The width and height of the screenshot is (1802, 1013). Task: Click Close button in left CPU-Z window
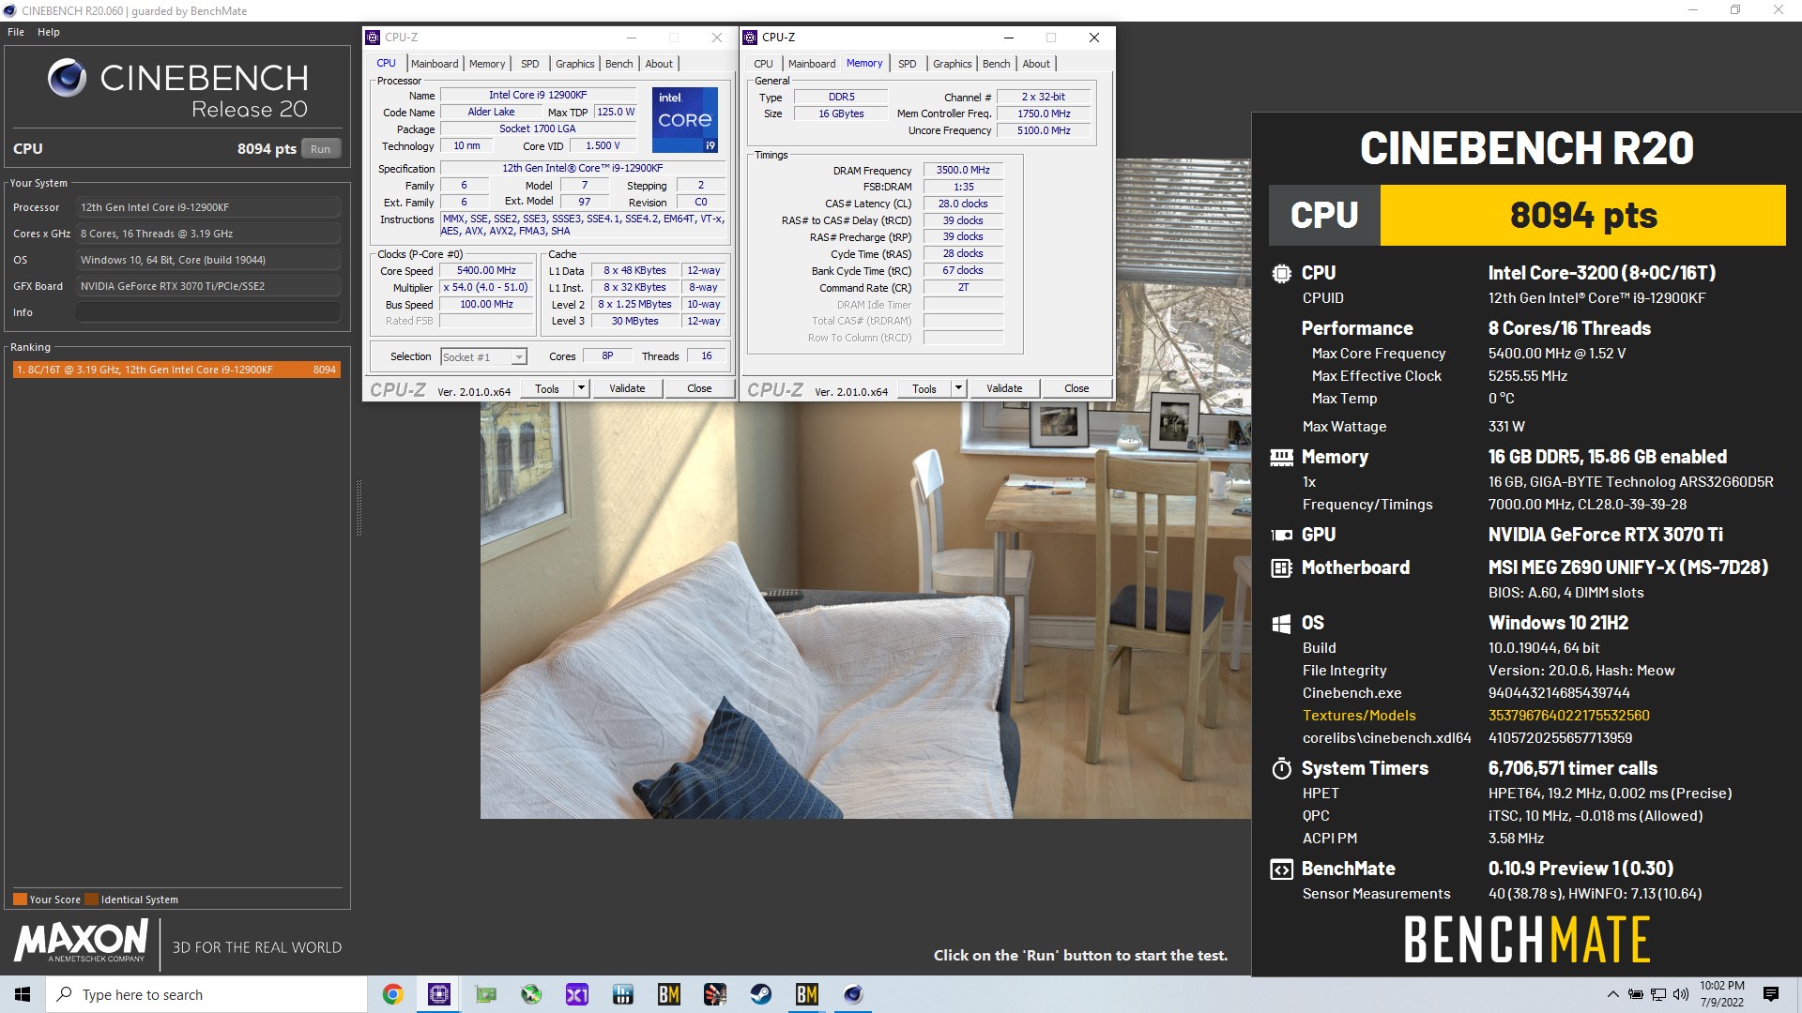699,388
